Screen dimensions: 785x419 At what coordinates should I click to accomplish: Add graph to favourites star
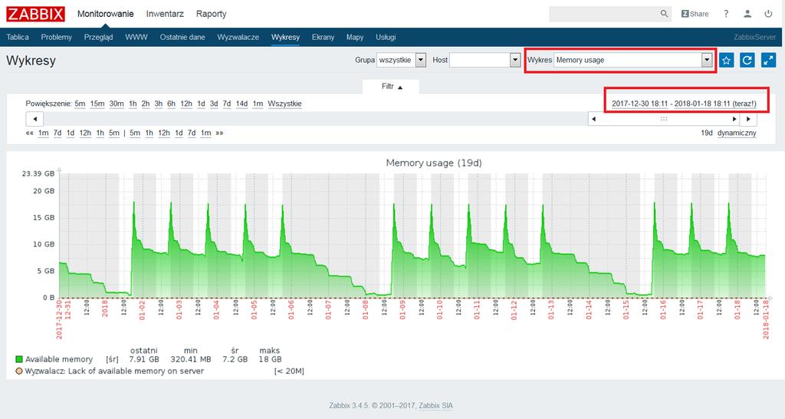[x=727, y=60]
